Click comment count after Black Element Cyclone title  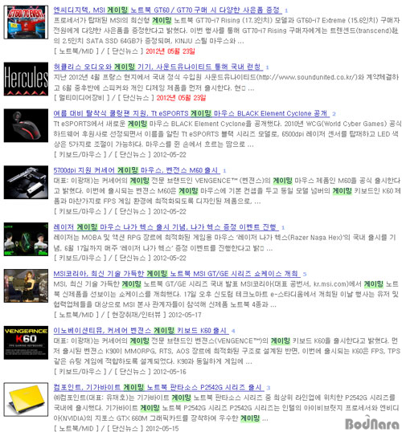pyautogui.click(x=334, y=114)
